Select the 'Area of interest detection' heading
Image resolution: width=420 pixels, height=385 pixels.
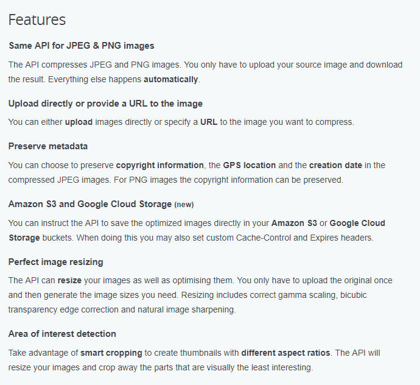coord(62,334)
